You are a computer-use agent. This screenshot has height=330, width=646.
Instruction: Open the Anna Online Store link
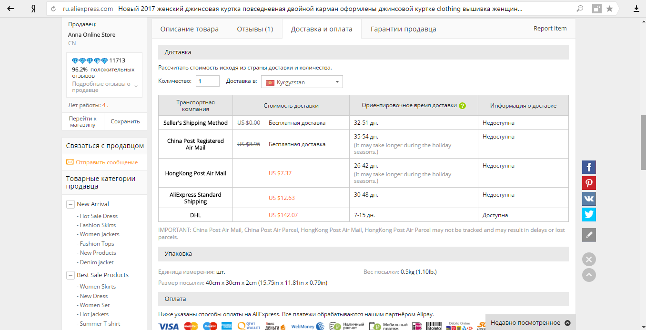(92, 35)
